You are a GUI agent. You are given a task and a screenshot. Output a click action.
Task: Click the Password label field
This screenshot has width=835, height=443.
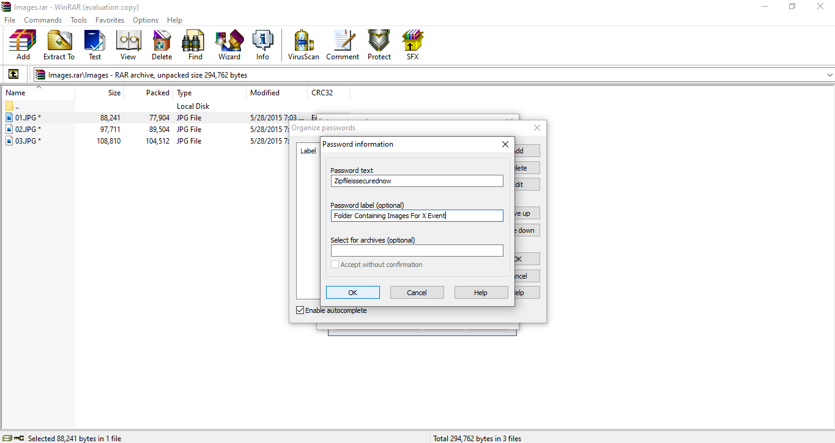417,216
